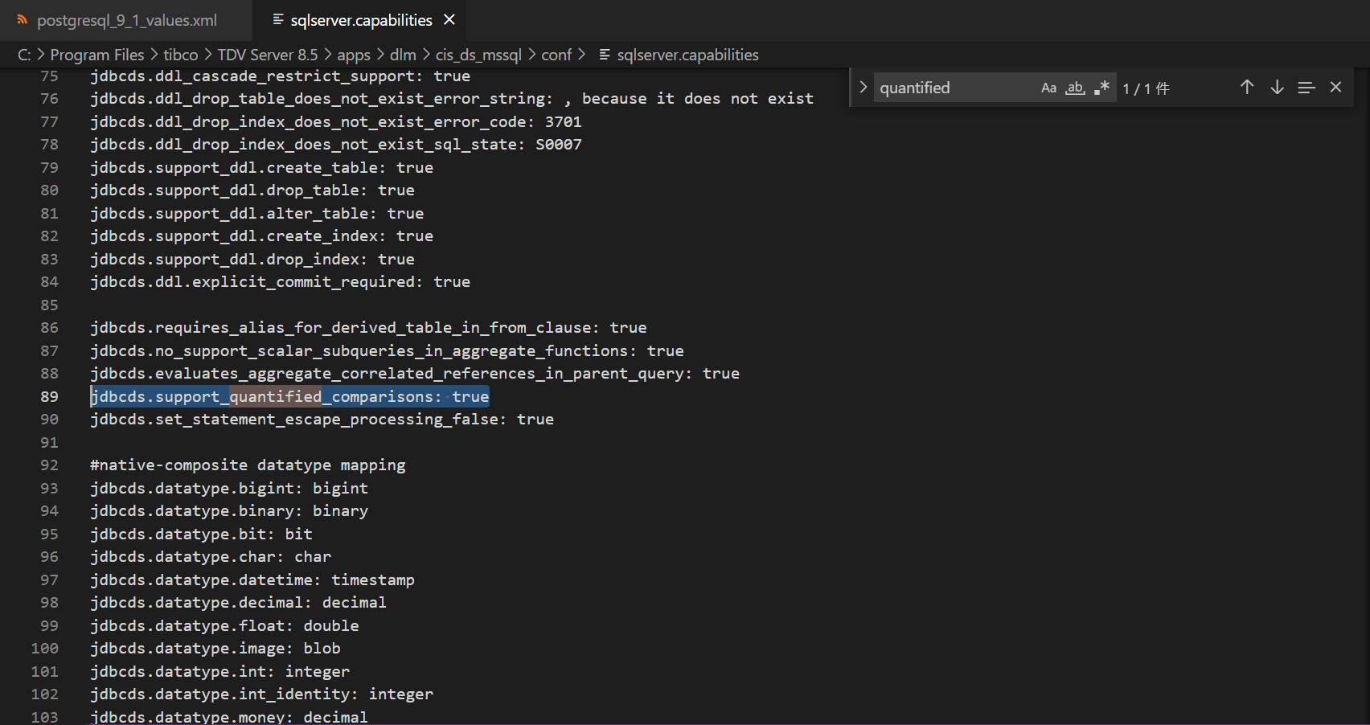Expand the replace field in find widget
The height and width of the screenshot is (725, 1370).
(x=863, y=87)
